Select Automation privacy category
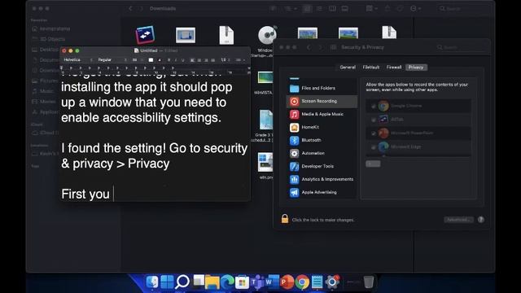 click(x=322, y=153)
